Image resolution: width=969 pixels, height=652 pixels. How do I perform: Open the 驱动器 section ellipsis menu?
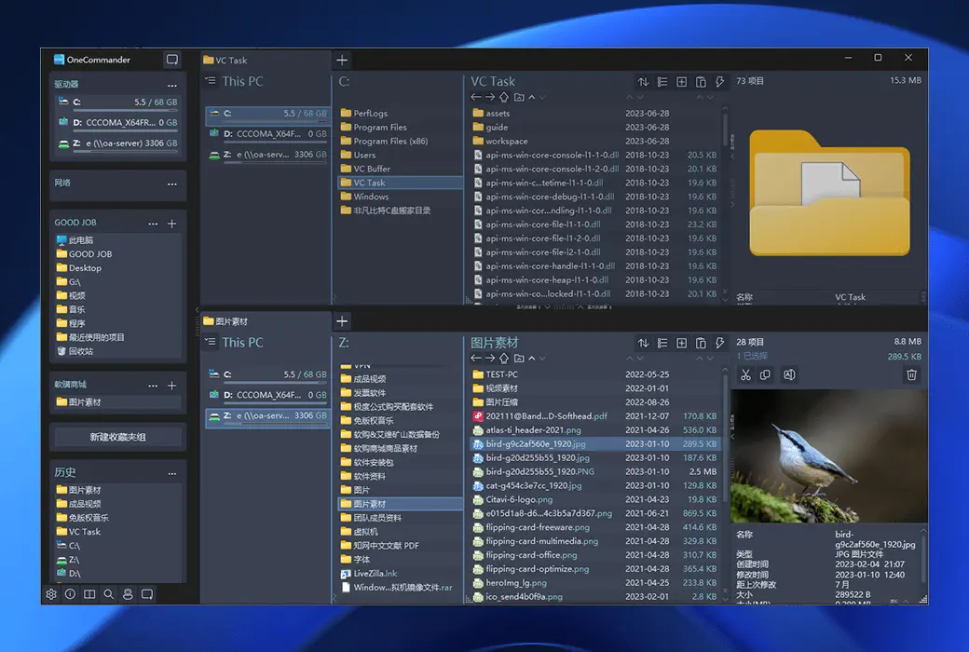(171, 85)
